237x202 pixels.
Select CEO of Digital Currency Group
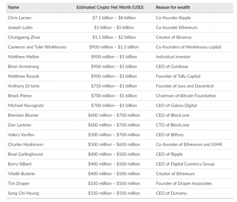click(x=185, y=164)
